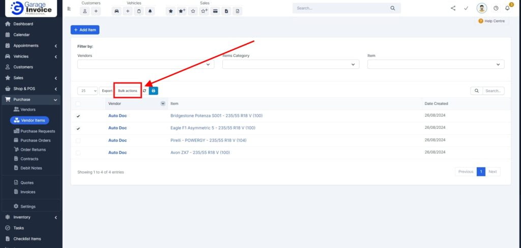521x248 pixels.
Task: Click the Export button
Action: [x=107, y=91]
